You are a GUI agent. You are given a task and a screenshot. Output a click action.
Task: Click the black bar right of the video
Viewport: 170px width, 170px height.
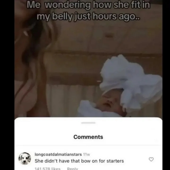click(x=166, y=85)
